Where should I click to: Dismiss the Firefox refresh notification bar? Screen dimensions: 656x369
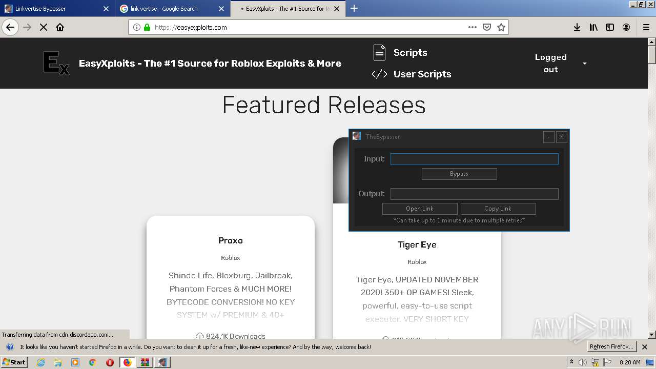pyautogui.click(x=645, y=347)
